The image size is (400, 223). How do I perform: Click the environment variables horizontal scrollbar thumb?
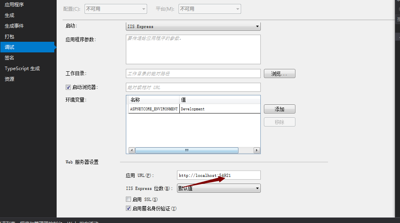pyautogui.click(x=187, y=150)
